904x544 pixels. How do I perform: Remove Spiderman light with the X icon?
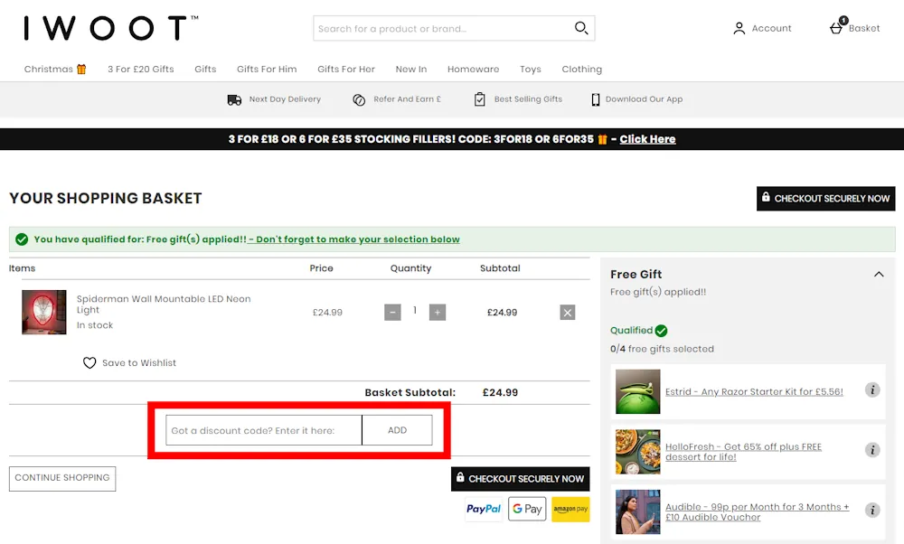pos(568,313)
